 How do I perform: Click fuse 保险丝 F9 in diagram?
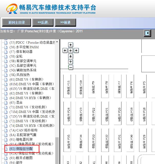tap(92, 86)
